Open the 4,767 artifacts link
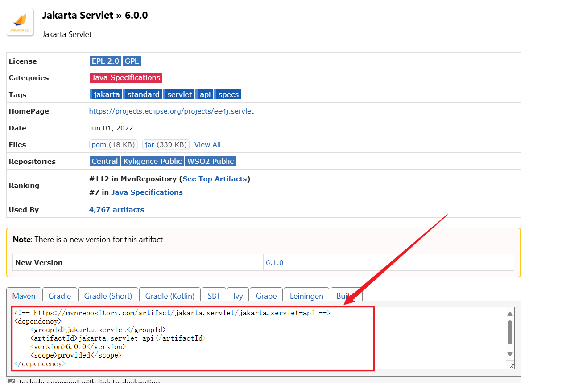Image resolution: width=562 pixels, height=383 pixels. (116, 209)
